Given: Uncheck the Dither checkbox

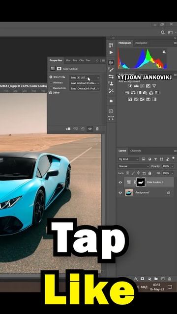Looking at the screenshot, I should coord(51,93).
